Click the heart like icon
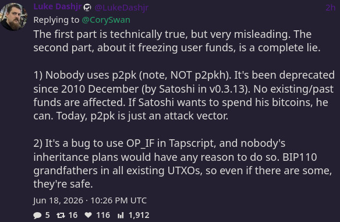 88,215
